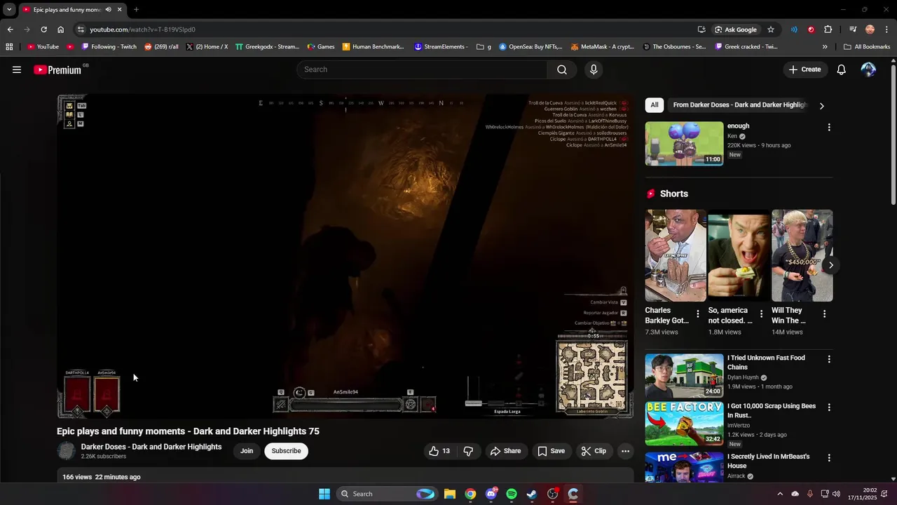Screen dimensions: 897x505
Task: Open the tab search dropdown arrow
Action: pos(9,10)
